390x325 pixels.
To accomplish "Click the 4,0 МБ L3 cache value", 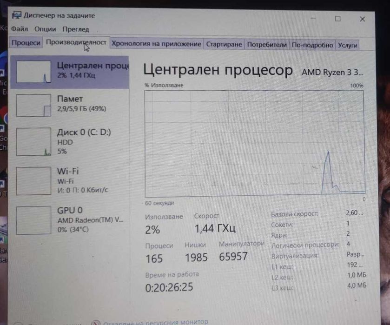I will coord(357,285).
